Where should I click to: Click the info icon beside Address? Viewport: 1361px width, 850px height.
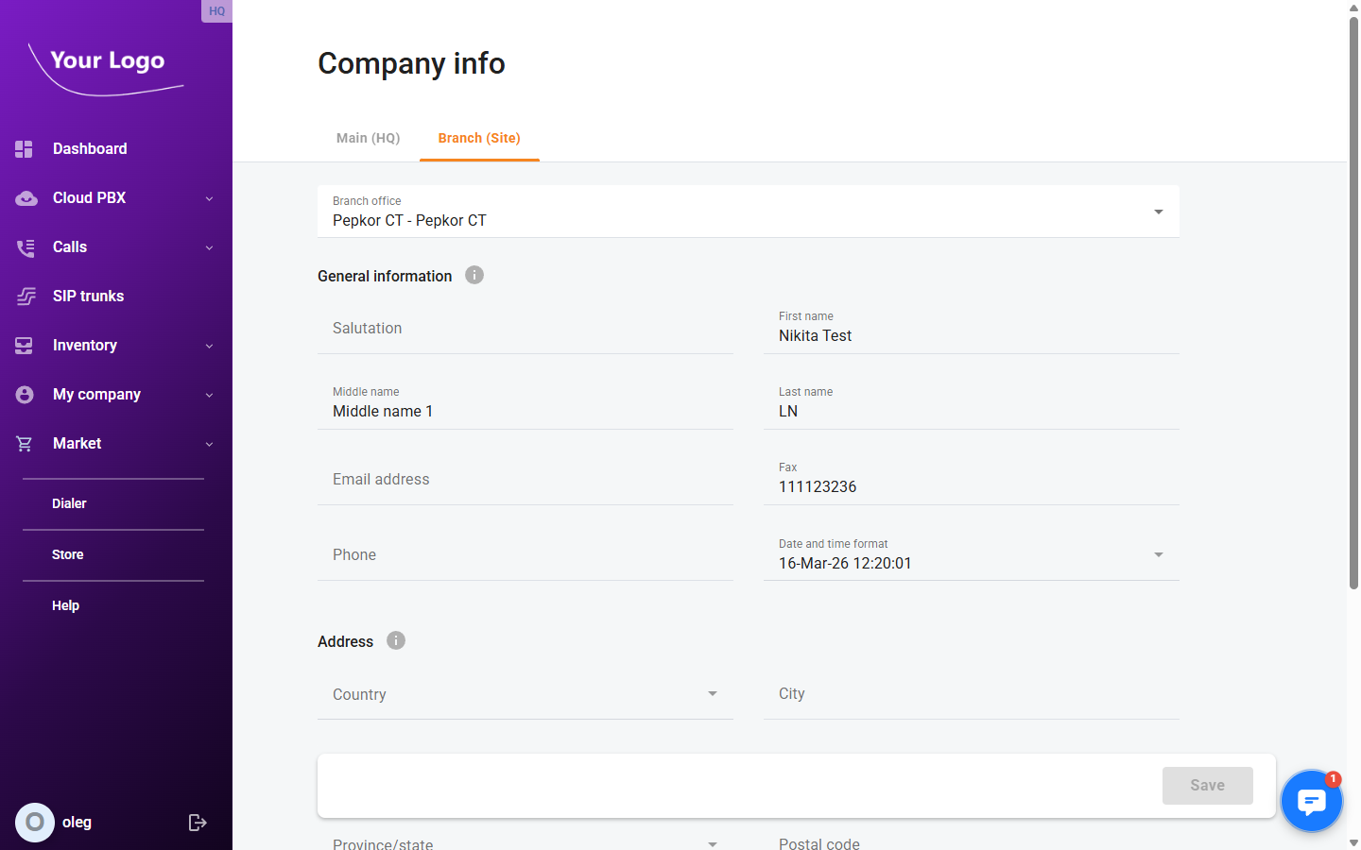click(x=395, y=640)
